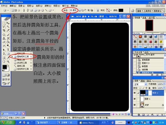Toggle lock position checkbox
The image size is (166, 125).
click(146, 88)
